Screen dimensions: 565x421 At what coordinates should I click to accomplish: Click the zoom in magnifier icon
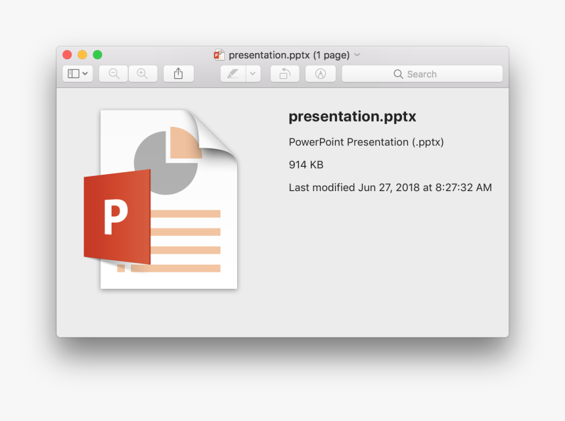click(143, 74)
